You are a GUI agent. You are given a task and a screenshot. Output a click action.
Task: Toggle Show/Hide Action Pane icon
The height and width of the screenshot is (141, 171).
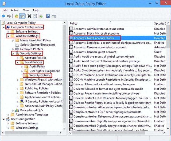pos(53,16)
